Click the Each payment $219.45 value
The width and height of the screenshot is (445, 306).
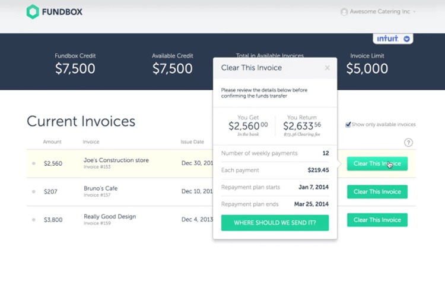[x=318, y=170]
